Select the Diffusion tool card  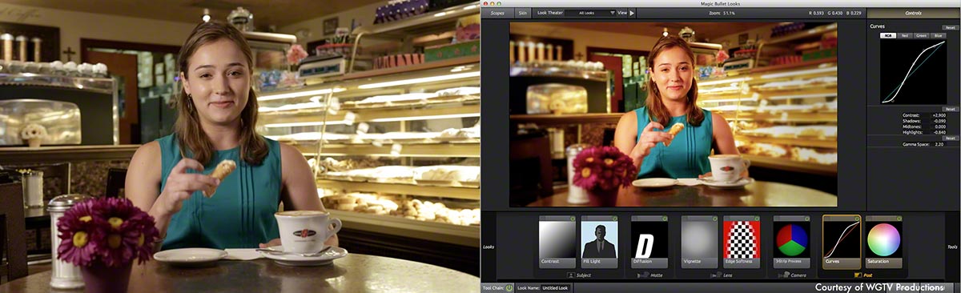click(649, 243)
